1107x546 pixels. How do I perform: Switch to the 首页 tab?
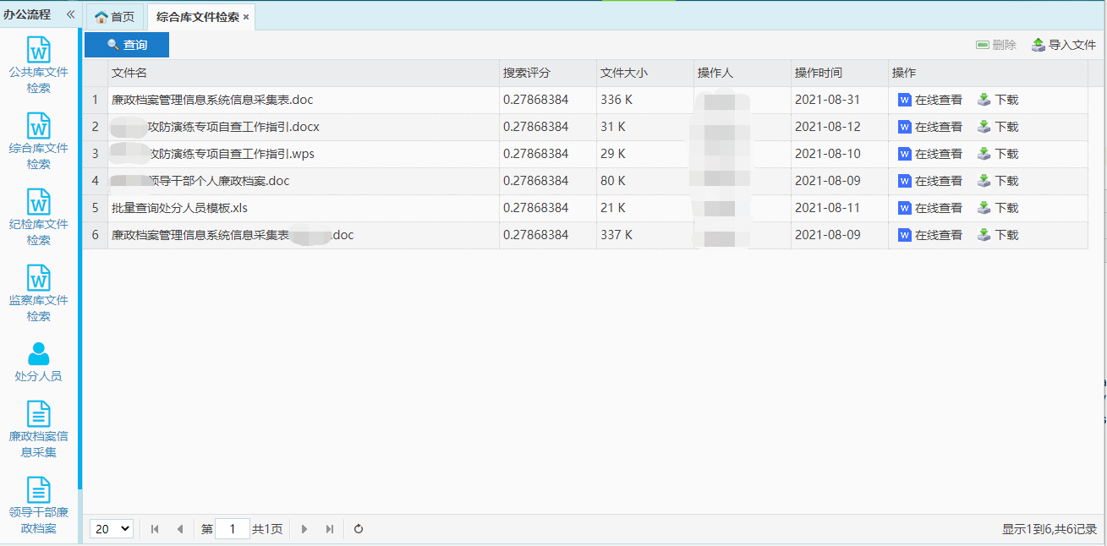point(114,17)
